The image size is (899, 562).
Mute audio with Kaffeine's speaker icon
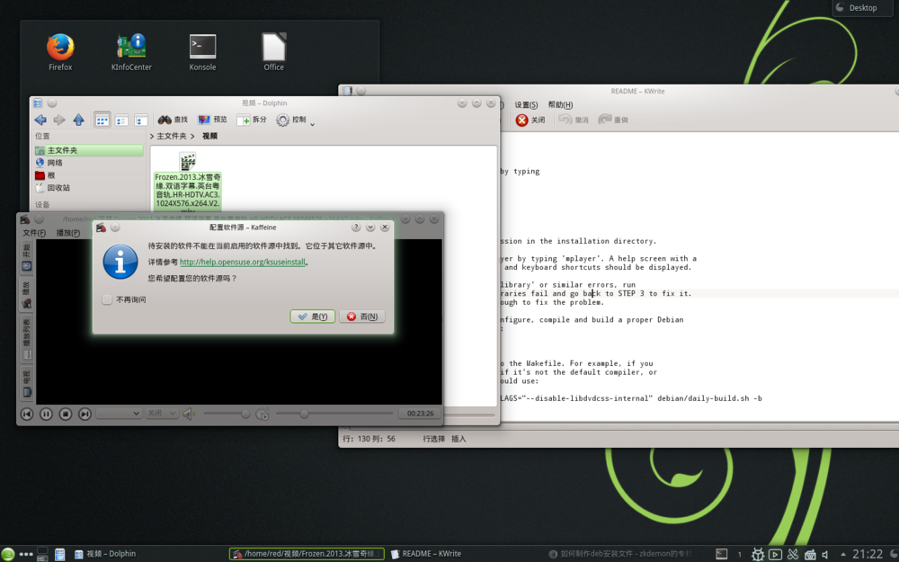[189, 414]
